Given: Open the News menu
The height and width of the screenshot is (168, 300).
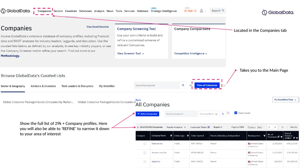Looking at the screenshot, I should (x=110, y=11).
